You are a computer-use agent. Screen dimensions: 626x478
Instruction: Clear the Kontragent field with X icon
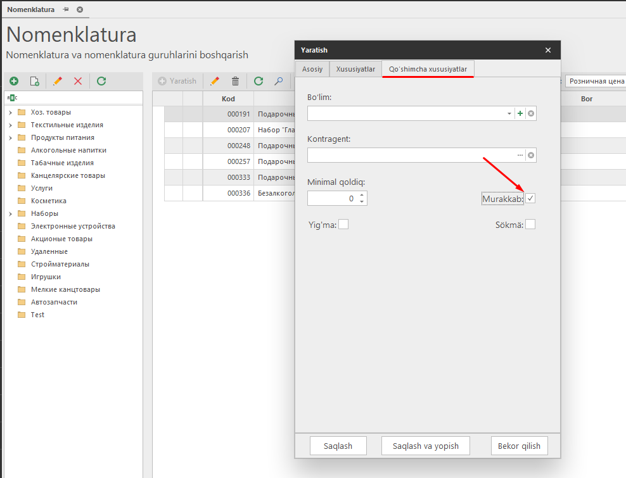[531, 155]
